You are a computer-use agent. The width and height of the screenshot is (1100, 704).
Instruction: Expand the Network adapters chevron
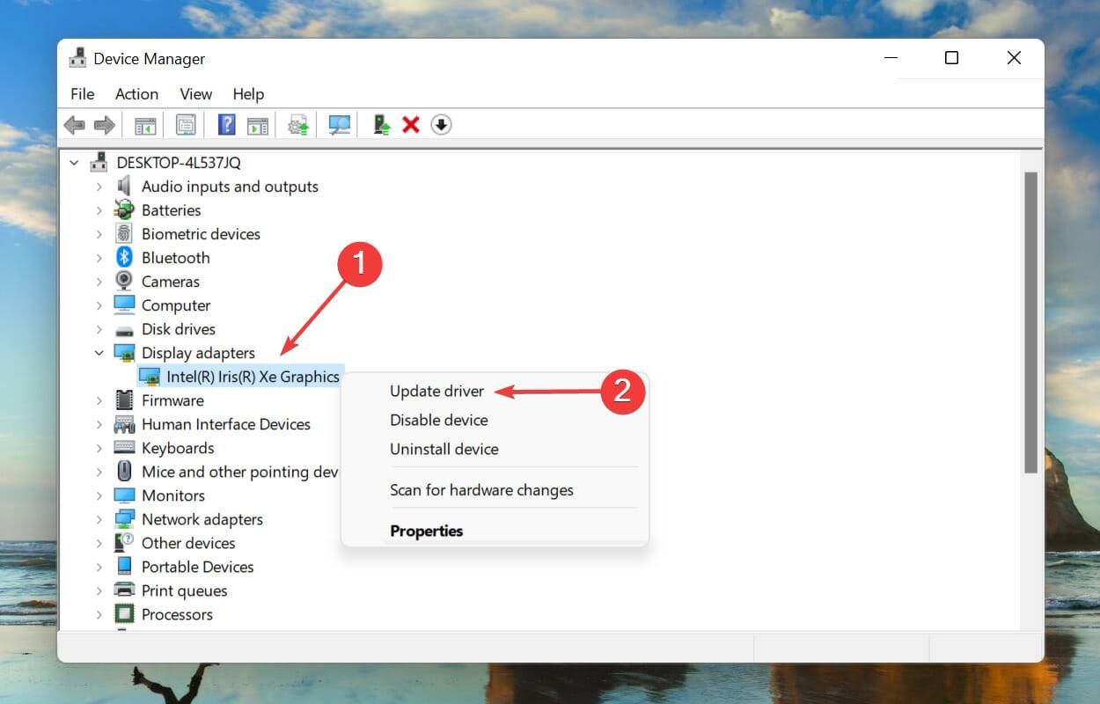[99, 519]
